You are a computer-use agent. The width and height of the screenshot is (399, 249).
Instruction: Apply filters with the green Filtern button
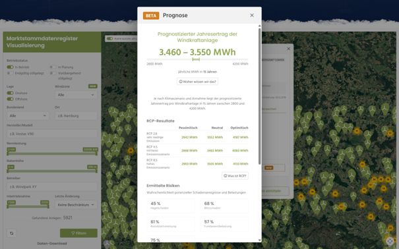[x=78, y=233]
